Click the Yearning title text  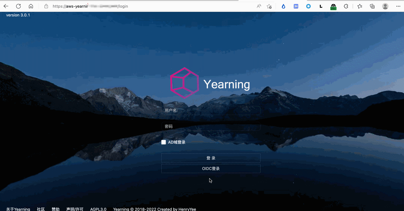pyautogui.click(x=227, y=84)
